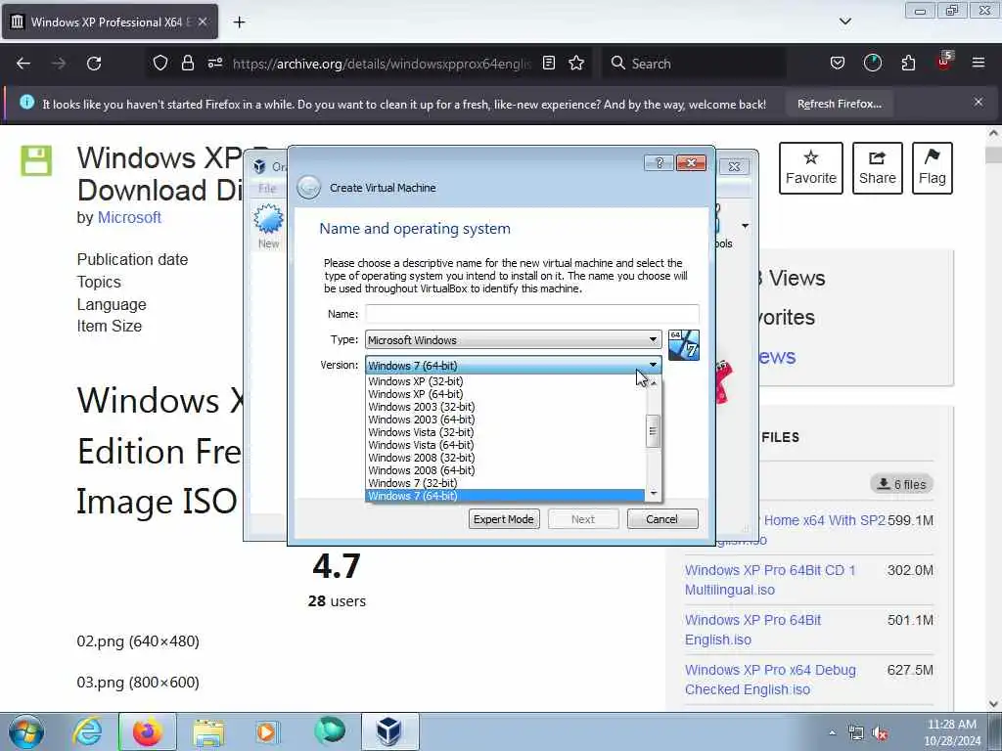Image resolution: width=1002 pixels, height=751 pixels.
Task: Open a new Firefox tab
Action: pos(239,22)
